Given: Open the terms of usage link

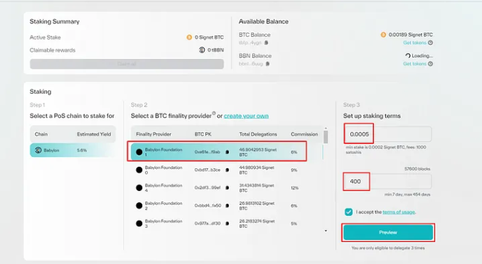Looking at the screenshot, I should 399,211.
